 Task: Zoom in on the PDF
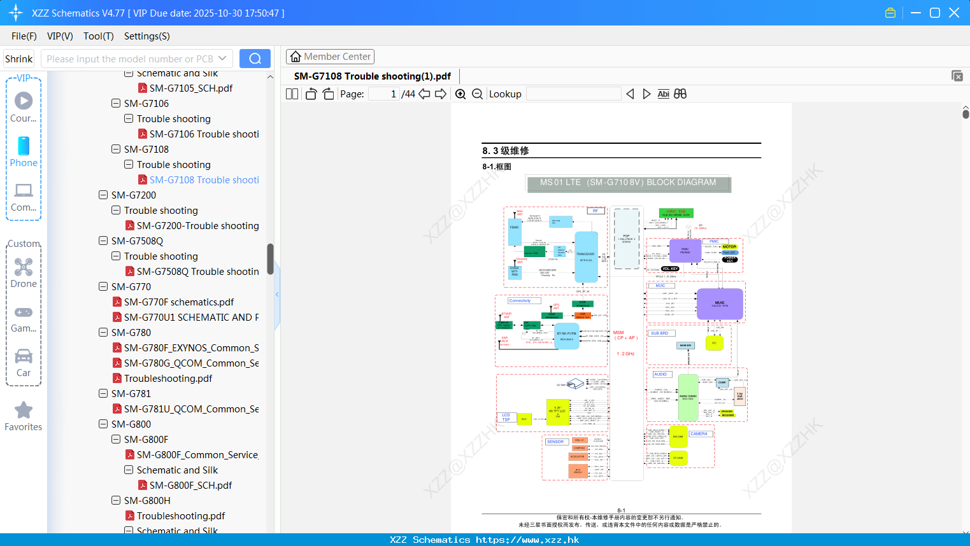click(x=460, y=94)
